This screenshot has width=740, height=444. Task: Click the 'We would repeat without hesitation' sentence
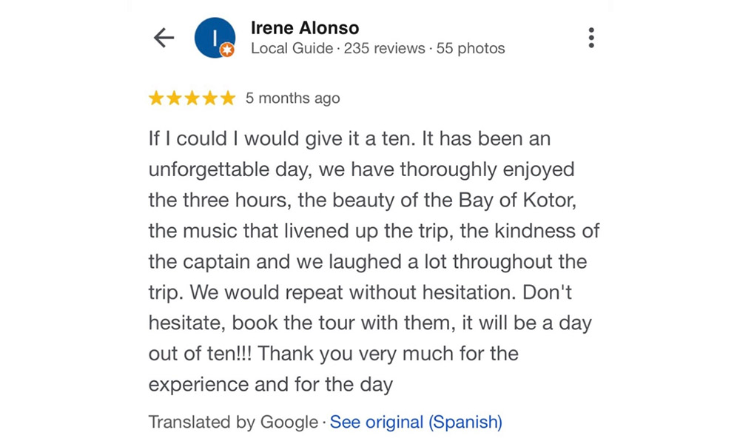354,292
